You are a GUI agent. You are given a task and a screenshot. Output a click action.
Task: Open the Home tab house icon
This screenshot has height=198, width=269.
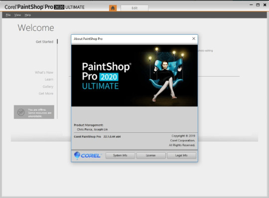pyautogui.click(x=113, y=8)
